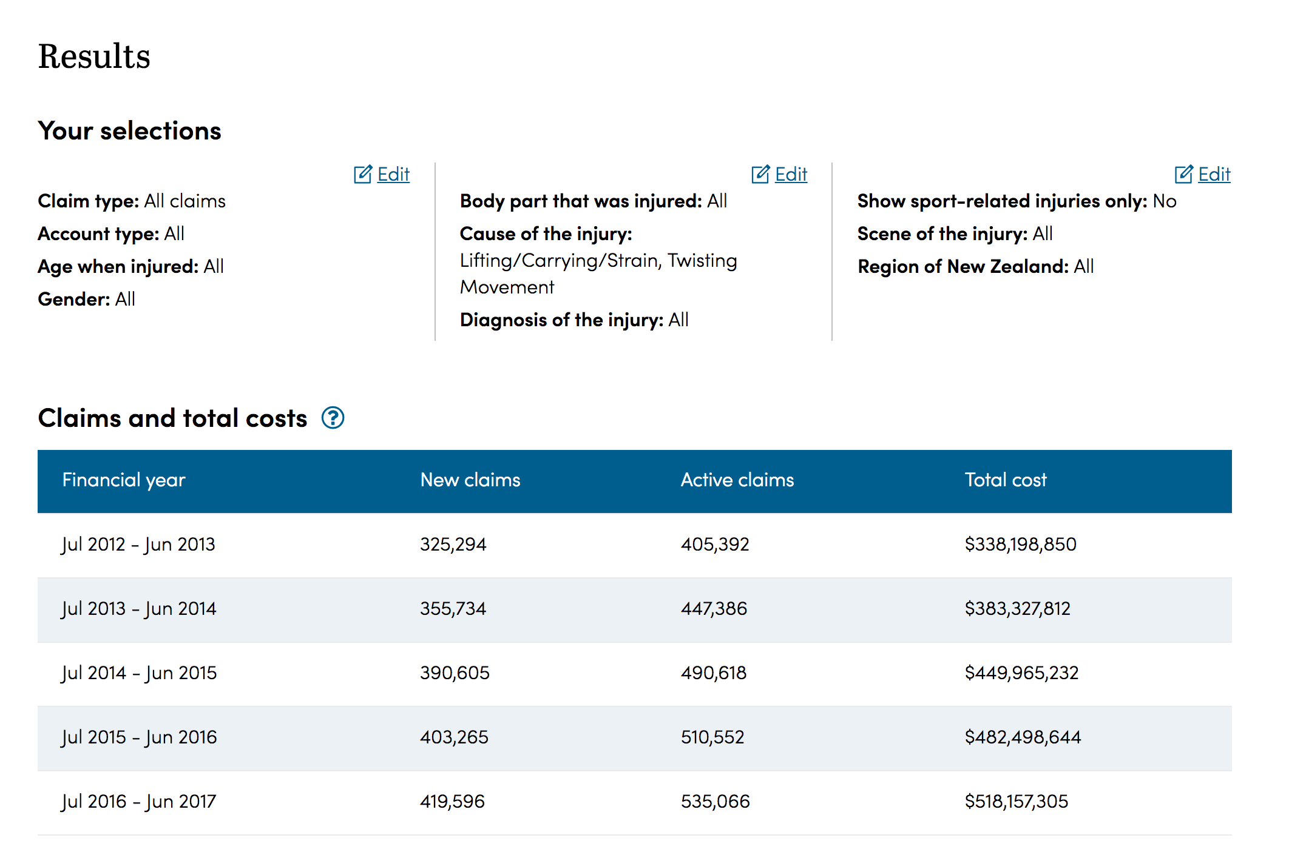Click the edit pencil icon above Show sport-related injuries only
The image size is (1306, 855).
click(1184, 174)
